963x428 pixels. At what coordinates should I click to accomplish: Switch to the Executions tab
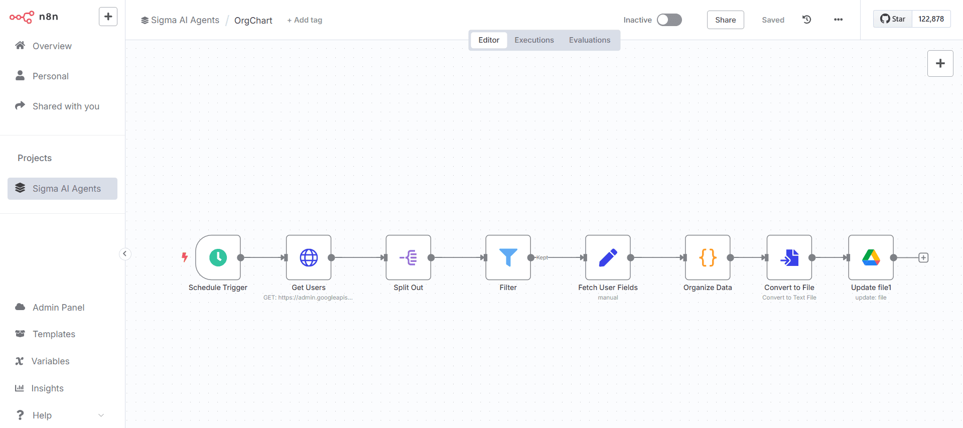534,40
